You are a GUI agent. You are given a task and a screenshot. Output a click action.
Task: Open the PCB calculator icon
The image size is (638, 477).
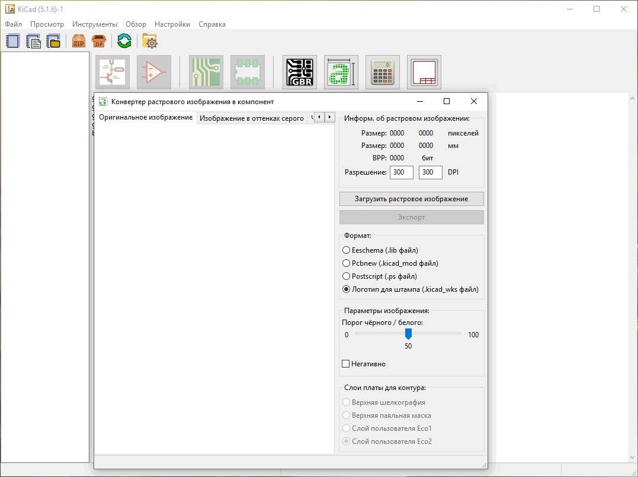pyautogui.click(x=383, y=72)
